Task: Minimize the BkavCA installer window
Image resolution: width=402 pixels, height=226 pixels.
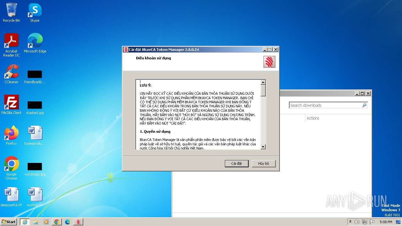Action: click(265, 50)
